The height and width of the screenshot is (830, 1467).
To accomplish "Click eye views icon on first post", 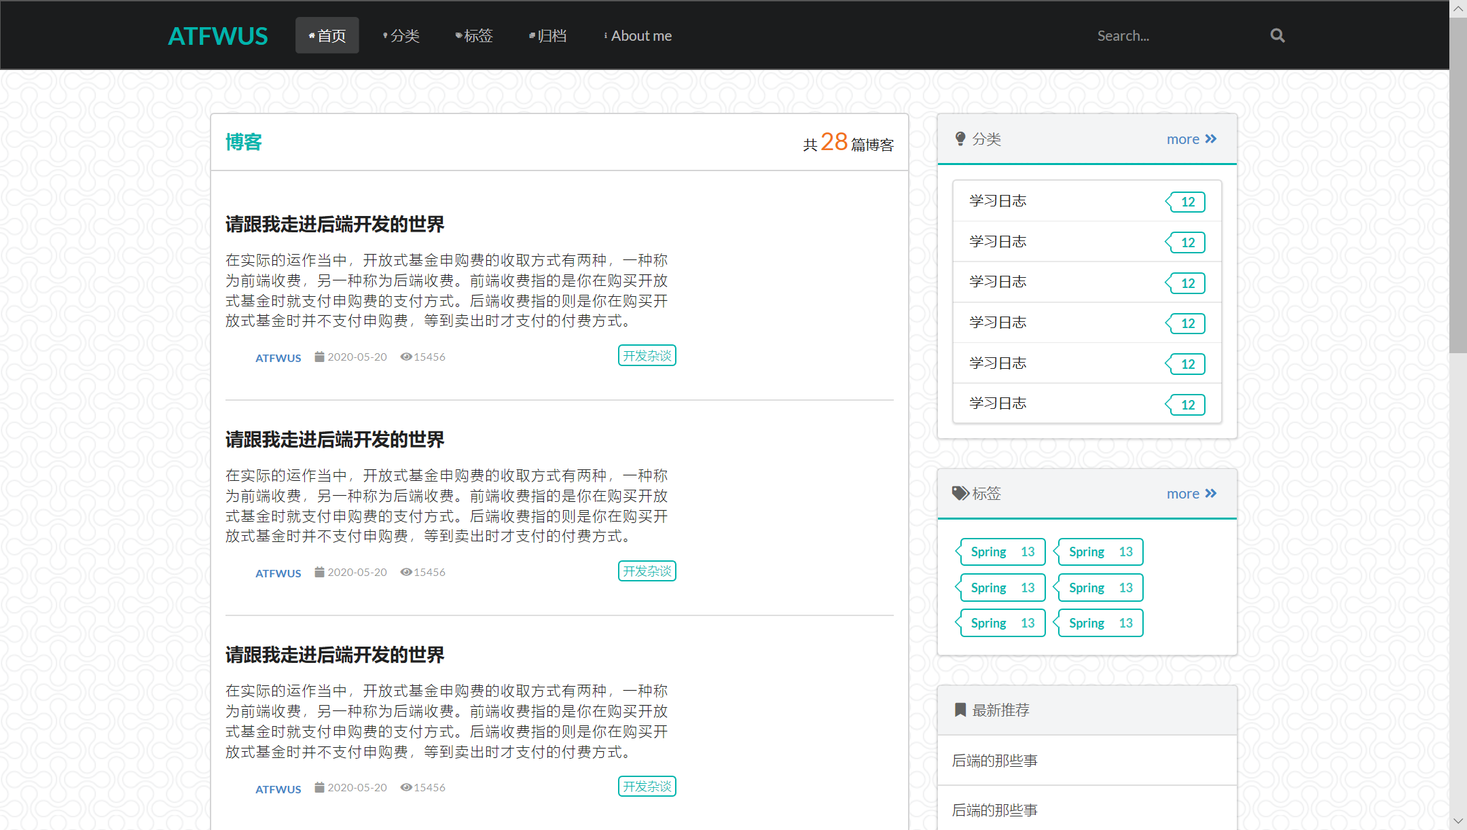I will pyautogui.click(x=406, y=357).
